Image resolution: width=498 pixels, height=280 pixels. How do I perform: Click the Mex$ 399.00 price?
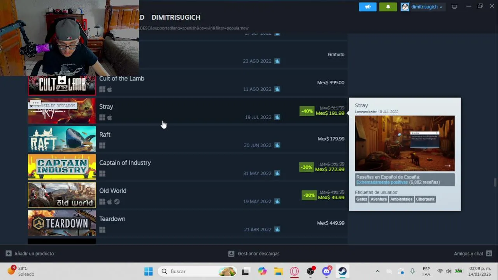pos(331,82)
